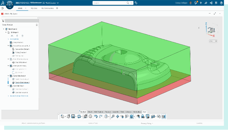The image size is (228, 130).
Task: Expand the Axis Systems node
Action: (8, 39)
